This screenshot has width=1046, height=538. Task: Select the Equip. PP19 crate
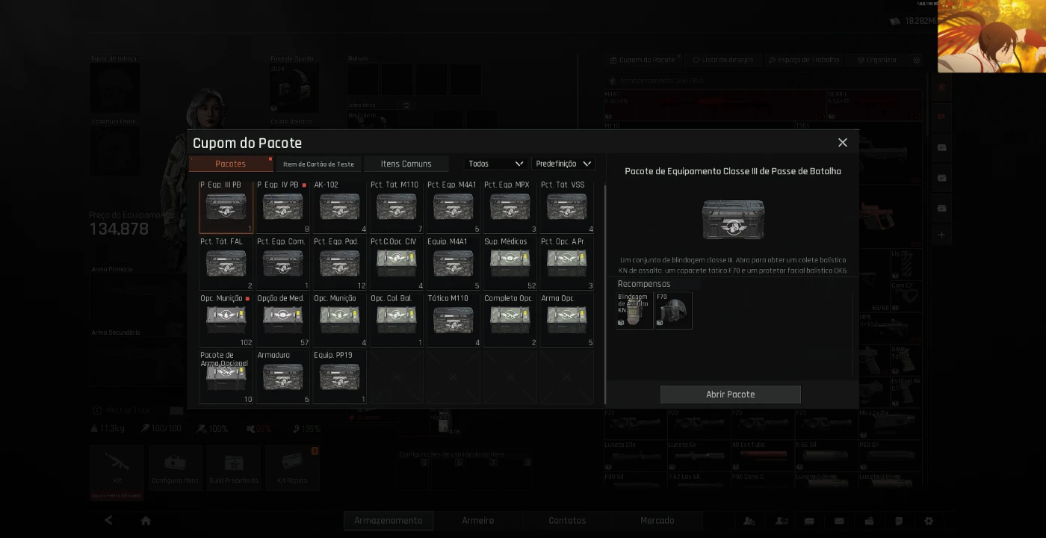[340, 377]
